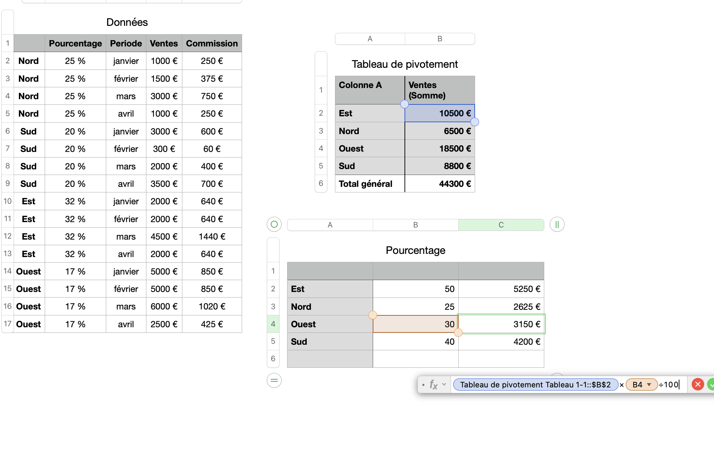
Task: Click the top-left blue handle of the B2 reference
Action: pyautogui.click(x=405, y=104)
